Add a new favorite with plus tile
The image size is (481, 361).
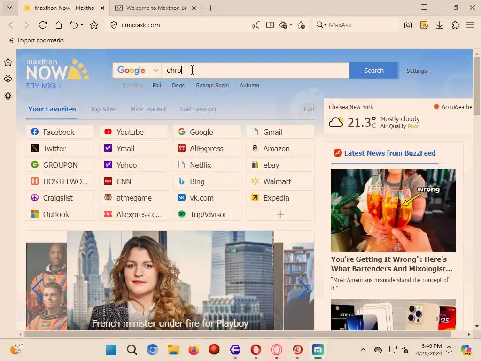click(280, 214)
